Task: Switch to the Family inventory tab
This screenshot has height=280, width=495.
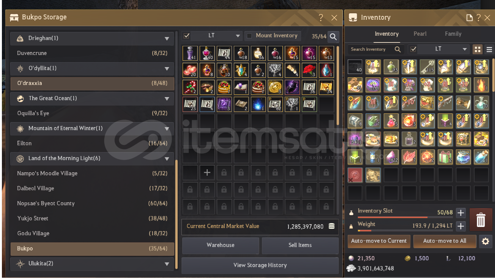Action: click(x=453, y=34)
